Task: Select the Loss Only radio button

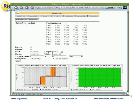Action: tap(31, 59)
